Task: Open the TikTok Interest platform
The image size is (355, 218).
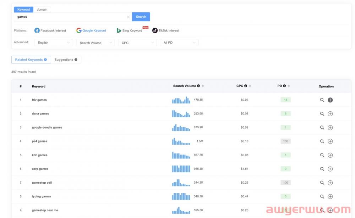Action: tap(155, 30)
